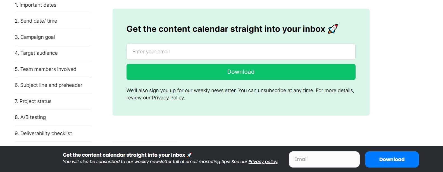The width and height of the screenshot is (443, 172).
Task: Open "Subject line and preheader"
Action: click(48, 85)
